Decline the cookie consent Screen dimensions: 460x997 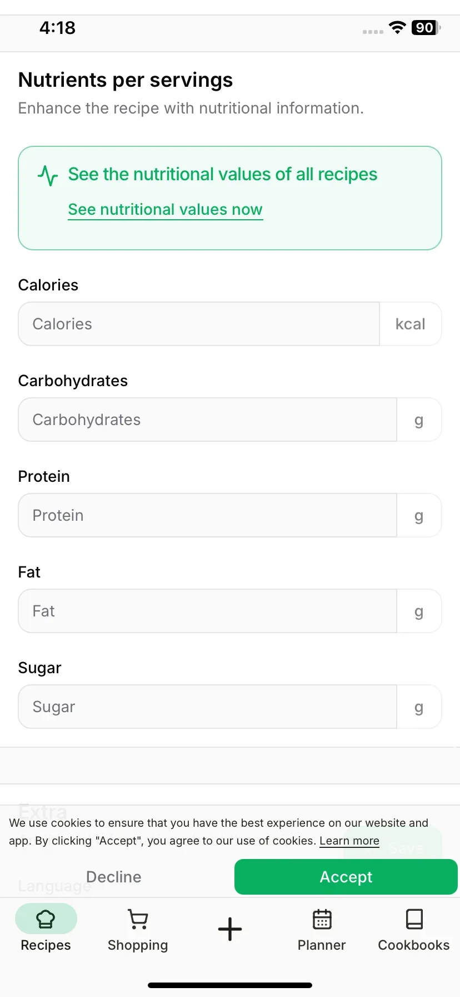114,877
